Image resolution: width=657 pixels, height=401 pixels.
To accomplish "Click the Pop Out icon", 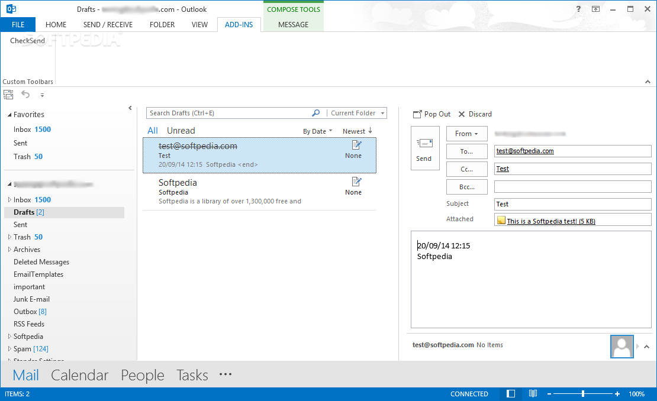I will [x=417, y=114].
